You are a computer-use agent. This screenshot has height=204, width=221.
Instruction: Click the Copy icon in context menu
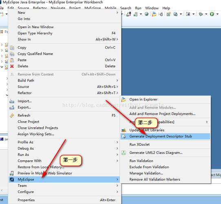click(x=12, y=48)
